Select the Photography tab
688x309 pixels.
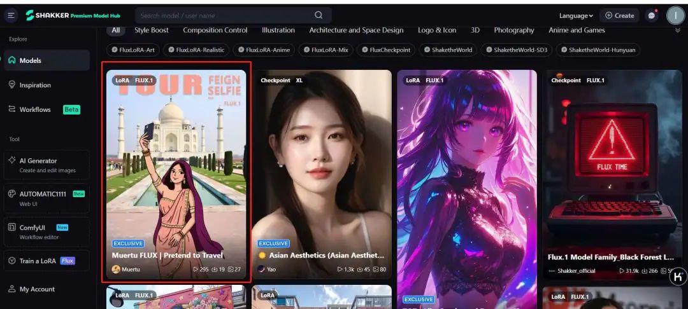(514, 30)
